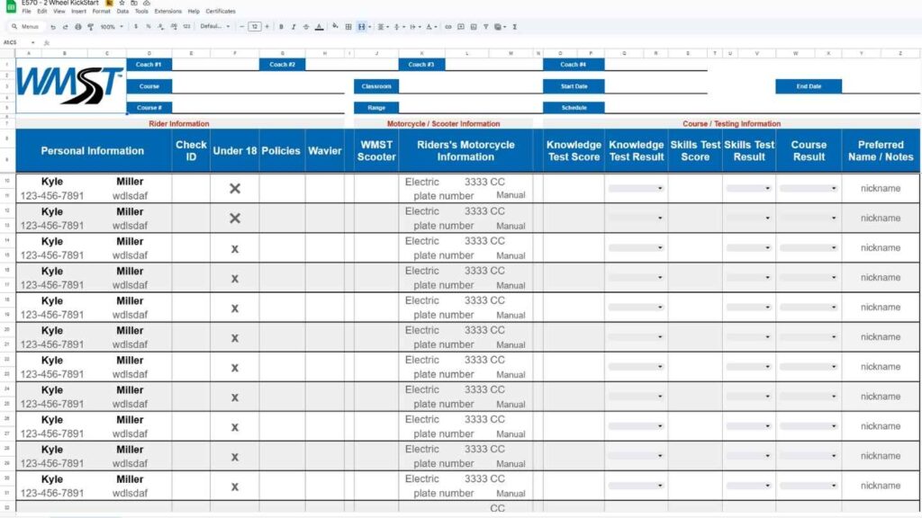Select the Paint format tool
Screen dimensions: 922x518
pyautogui.click(x=90, y=27)
